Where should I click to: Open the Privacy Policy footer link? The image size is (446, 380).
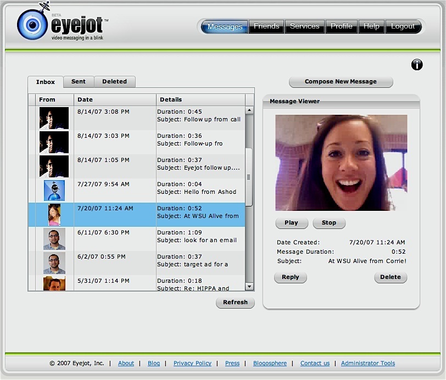coord(192,364)
